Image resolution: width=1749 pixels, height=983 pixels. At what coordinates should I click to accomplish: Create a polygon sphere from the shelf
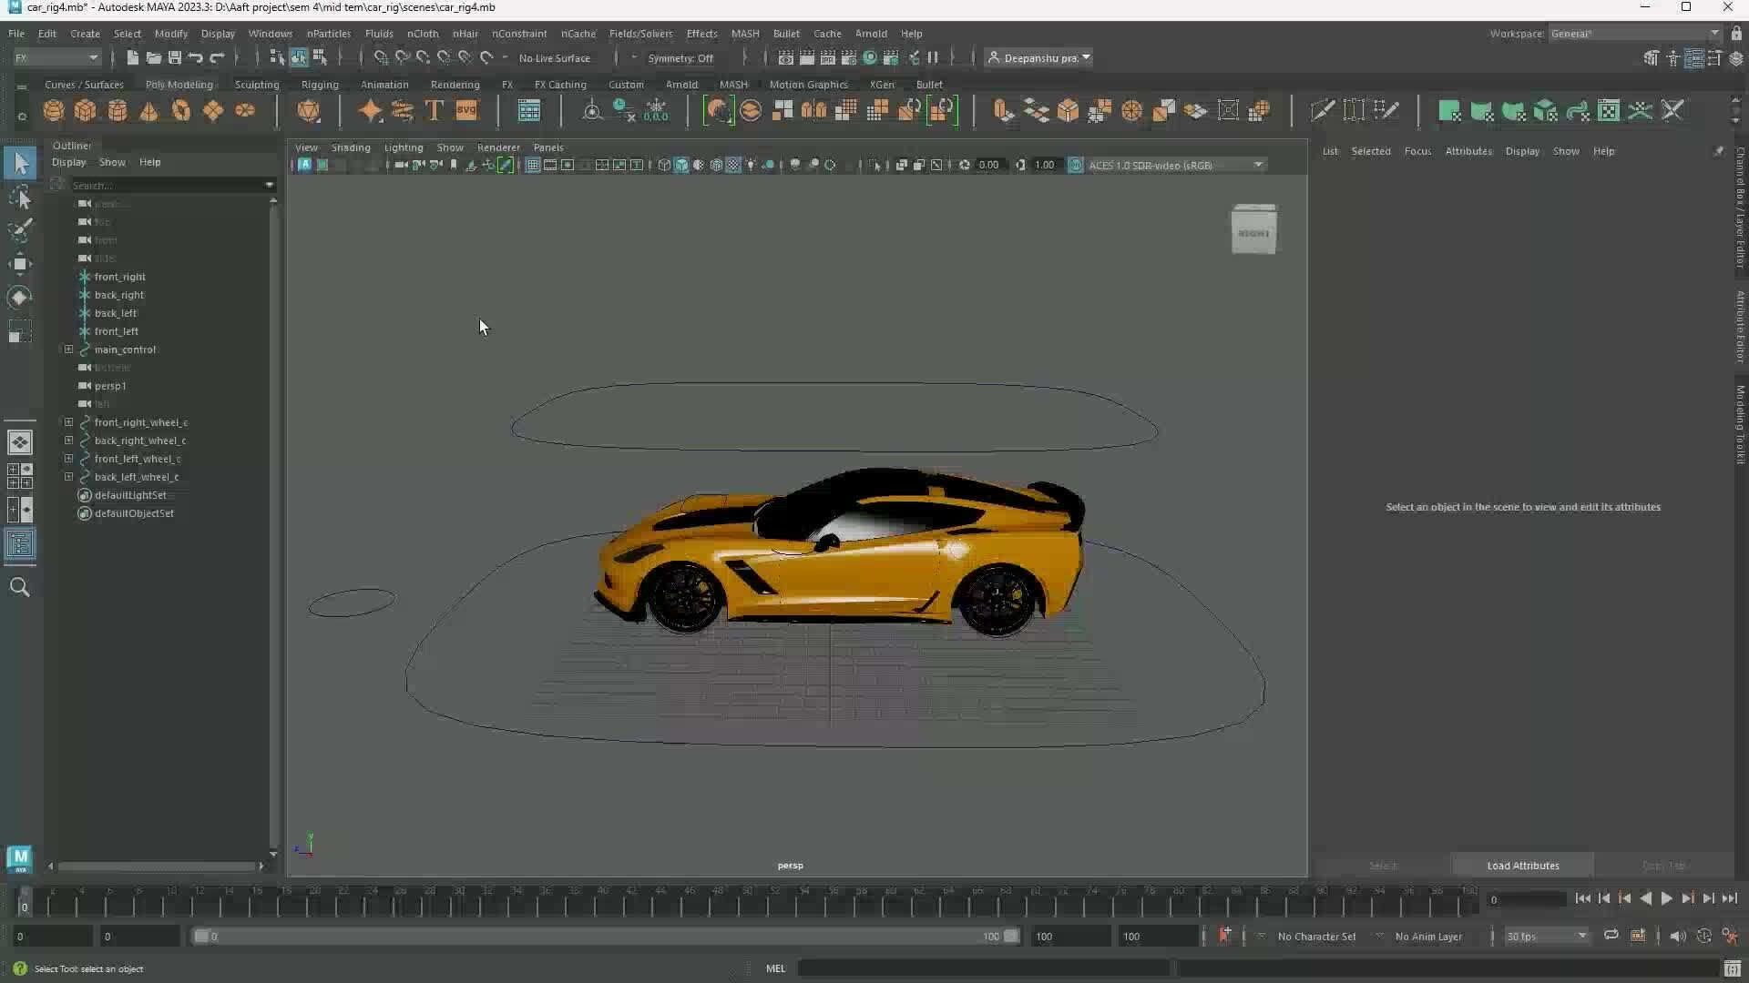[x=53, y=110]
